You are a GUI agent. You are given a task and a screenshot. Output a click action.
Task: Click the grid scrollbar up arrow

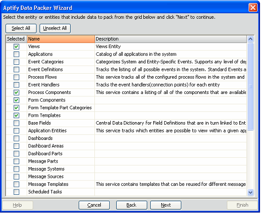coord(250,39)
